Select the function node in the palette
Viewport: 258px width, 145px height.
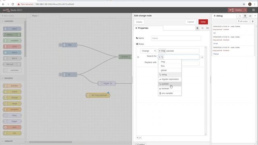click(x=12, y=86)
